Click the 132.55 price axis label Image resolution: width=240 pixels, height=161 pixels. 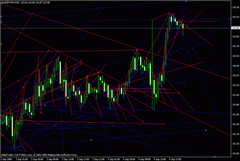point(235,56)
